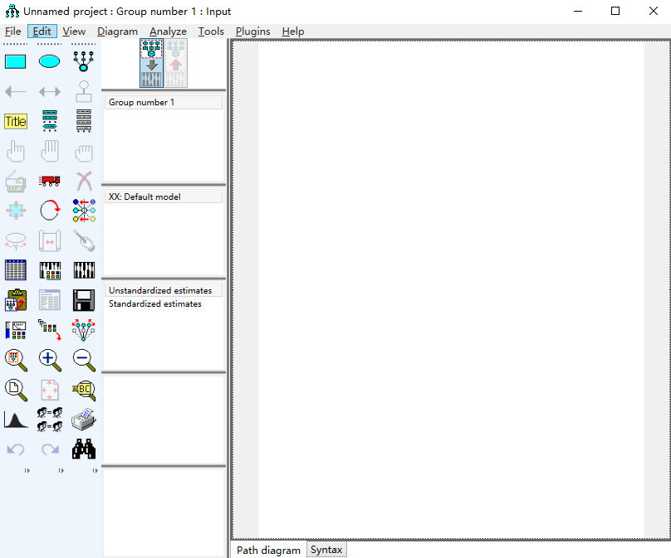The height and width of the screenshot is (558, 671).
Task: Expand the first toolbar column overflow arrow
Action: [x=27, y=470]
